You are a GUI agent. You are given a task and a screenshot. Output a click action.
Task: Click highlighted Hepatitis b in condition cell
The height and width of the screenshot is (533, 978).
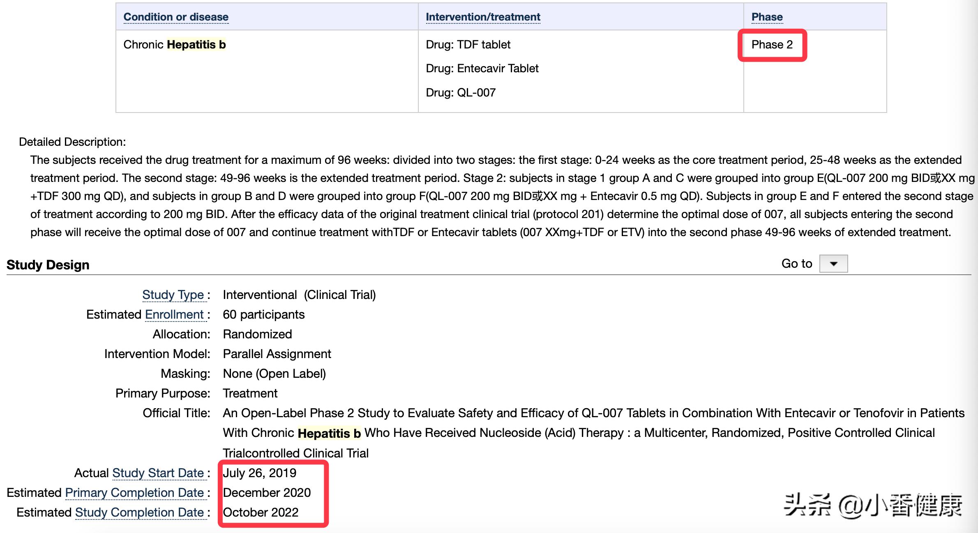coord(196,44)
